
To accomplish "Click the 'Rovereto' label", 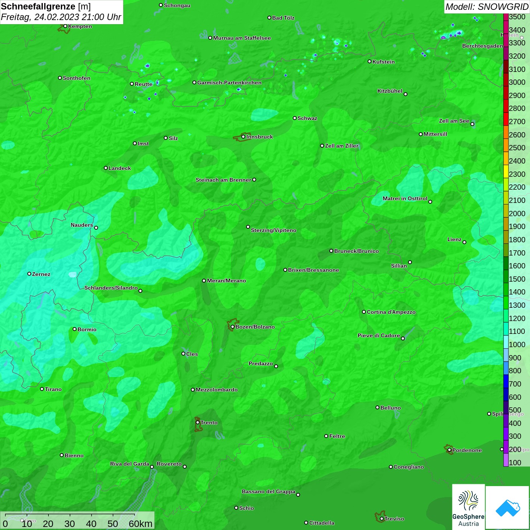I will [169, 464].
